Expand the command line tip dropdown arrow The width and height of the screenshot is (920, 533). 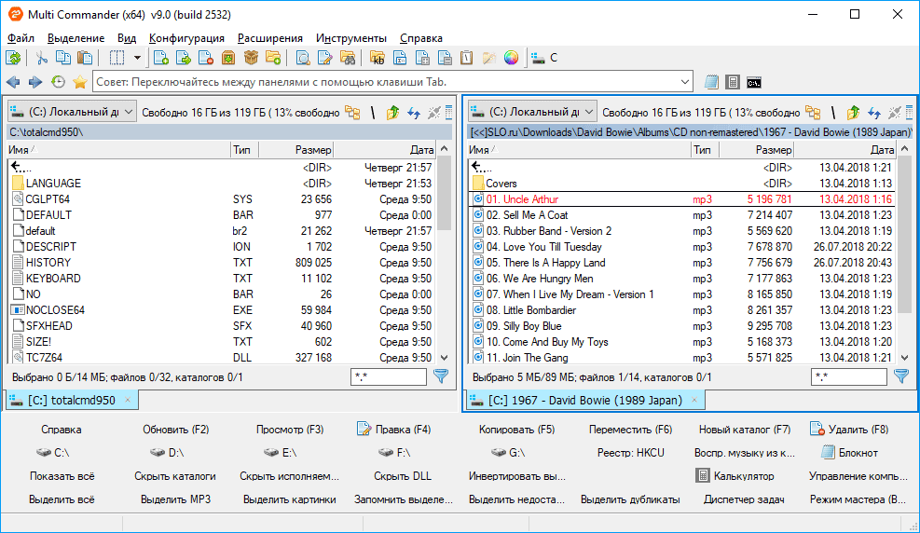point(685,82)
